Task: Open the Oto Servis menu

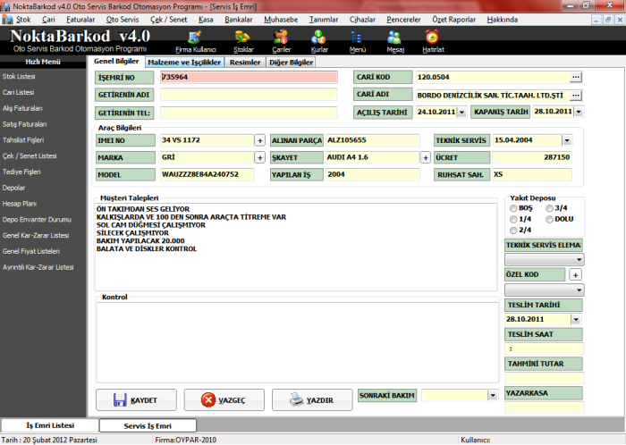Action: click(123, 20)
